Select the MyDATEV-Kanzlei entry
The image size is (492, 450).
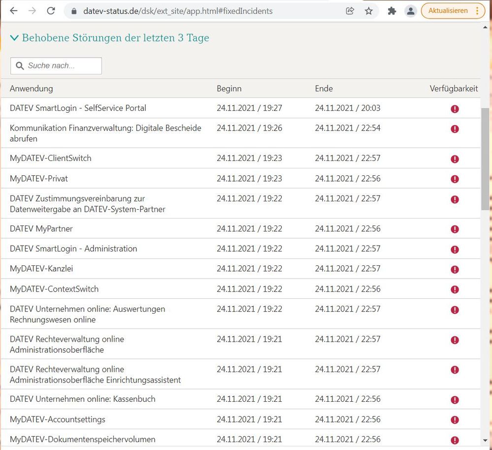pyautogui.click(x=41, y=269)
